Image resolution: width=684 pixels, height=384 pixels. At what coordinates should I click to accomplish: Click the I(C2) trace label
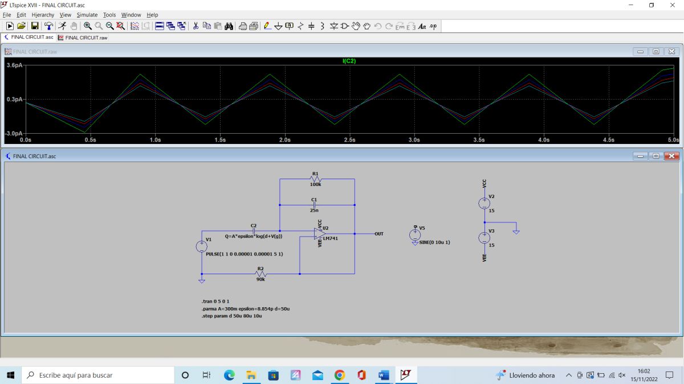tap(349, 61)
